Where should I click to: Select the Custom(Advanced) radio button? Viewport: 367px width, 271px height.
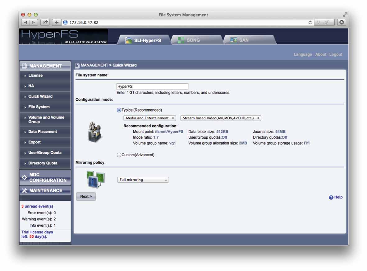[119, 155]
